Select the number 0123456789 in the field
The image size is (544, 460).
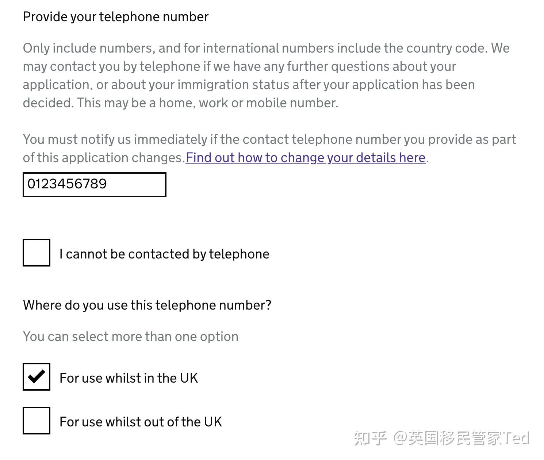click(x=67, y=184)
